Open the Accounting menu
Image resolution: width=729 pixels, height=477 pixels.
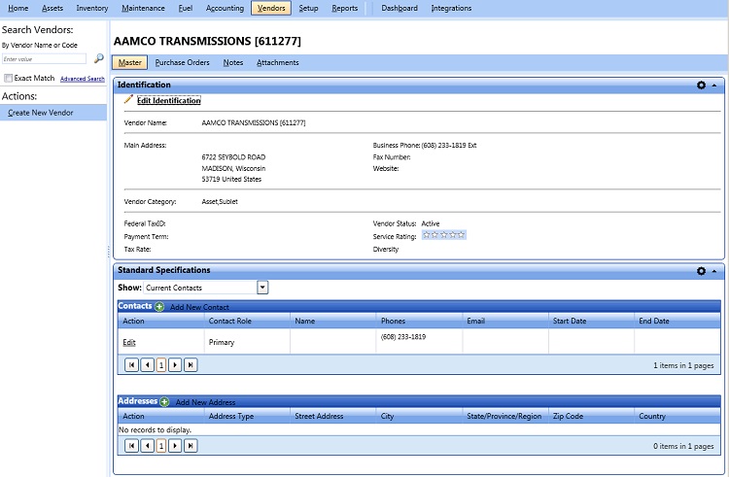[226, 8]
